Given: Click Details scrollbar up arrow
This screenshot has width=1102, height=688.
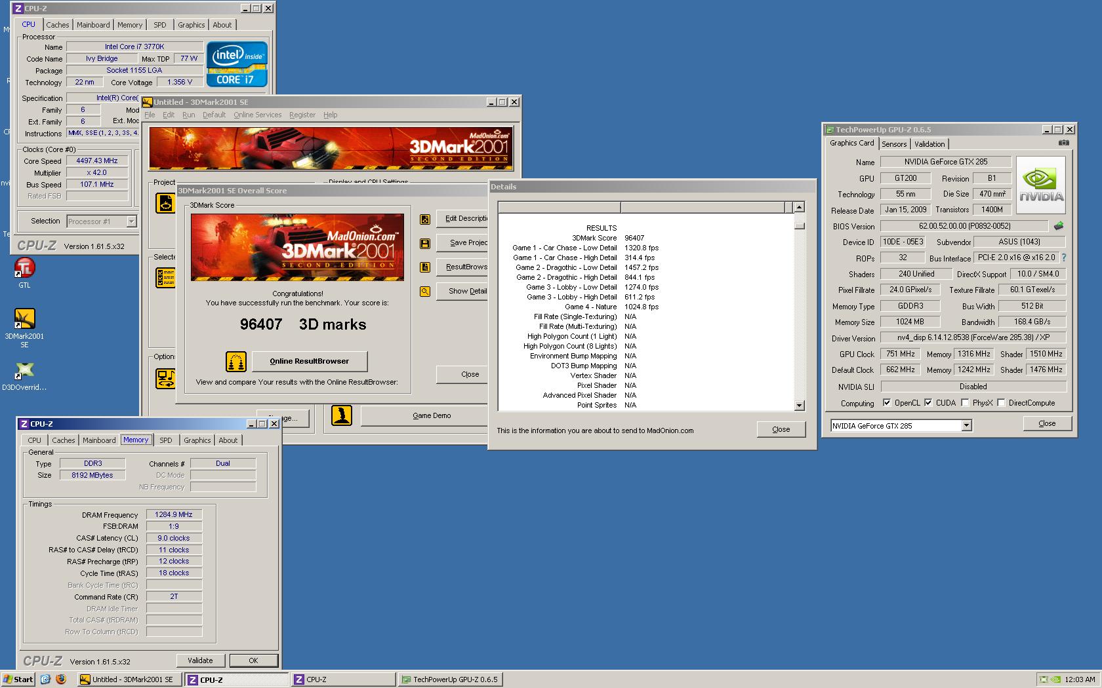Looking at the screenshot, I should pos(799,207).
